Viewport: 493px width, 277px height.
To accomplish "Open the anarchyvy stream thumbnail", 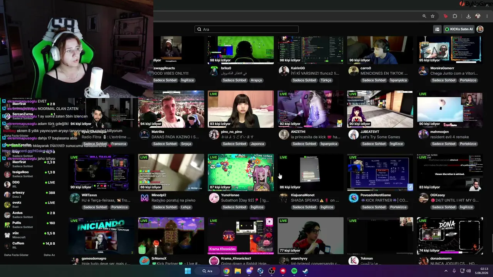I will click(310, 236).
